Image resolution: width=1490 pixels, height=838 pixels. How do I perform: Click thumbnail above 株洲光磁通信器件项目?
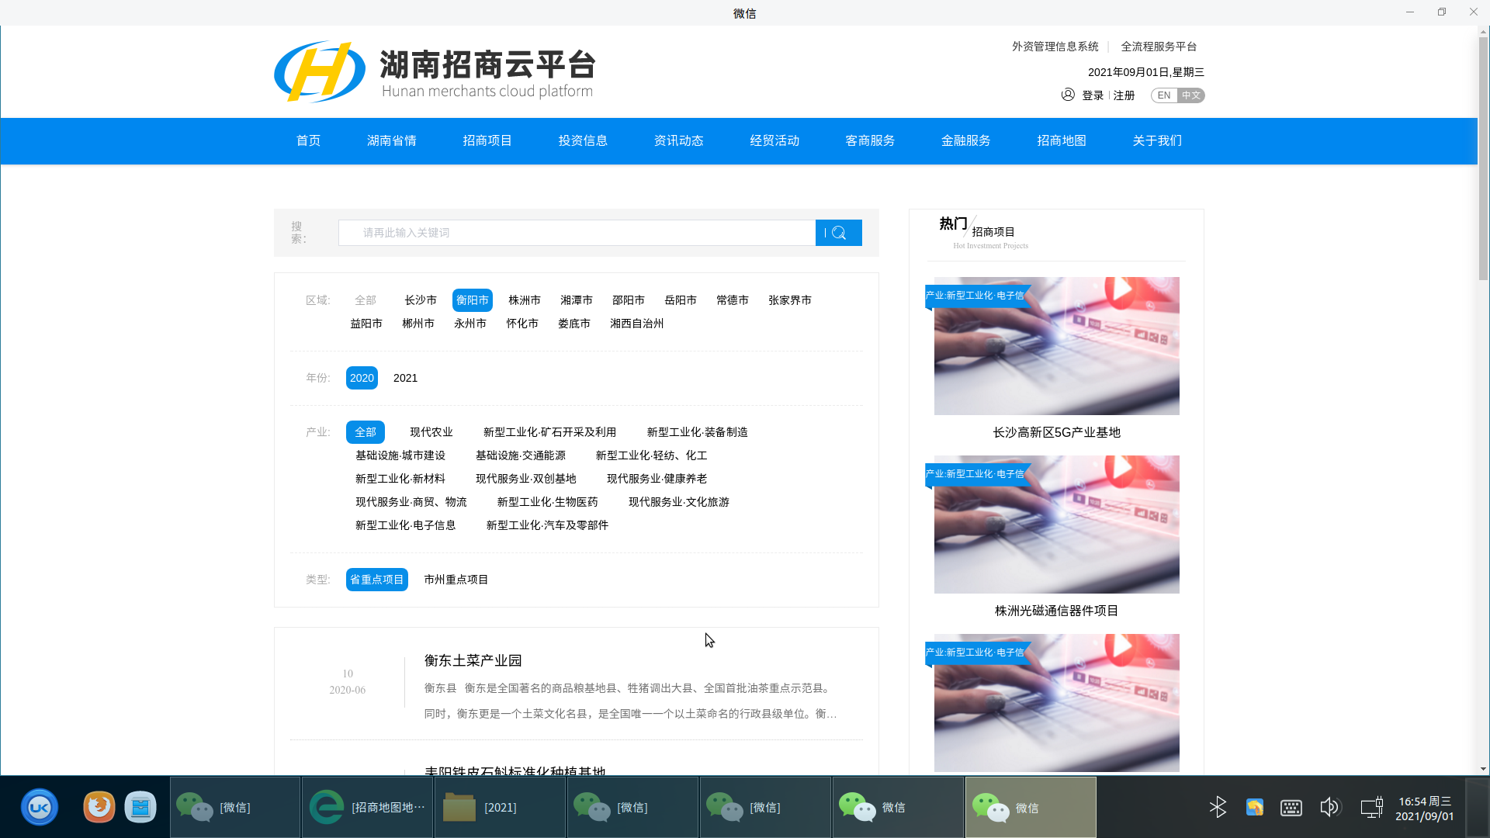[1056, 525]
